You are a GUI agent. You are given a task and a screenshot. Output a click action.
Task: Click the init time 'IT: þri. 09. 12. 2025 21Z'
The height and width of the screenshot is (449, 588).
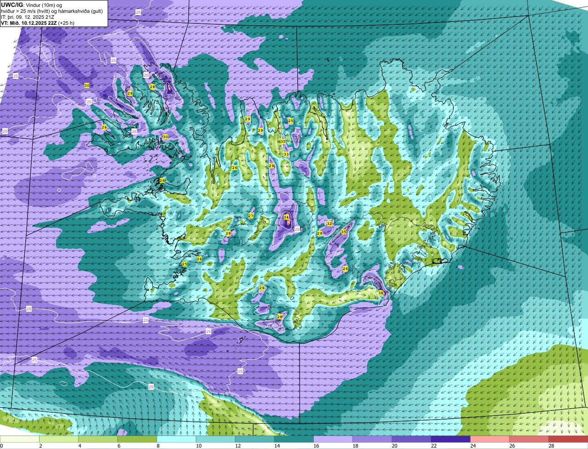pos(28,17)
